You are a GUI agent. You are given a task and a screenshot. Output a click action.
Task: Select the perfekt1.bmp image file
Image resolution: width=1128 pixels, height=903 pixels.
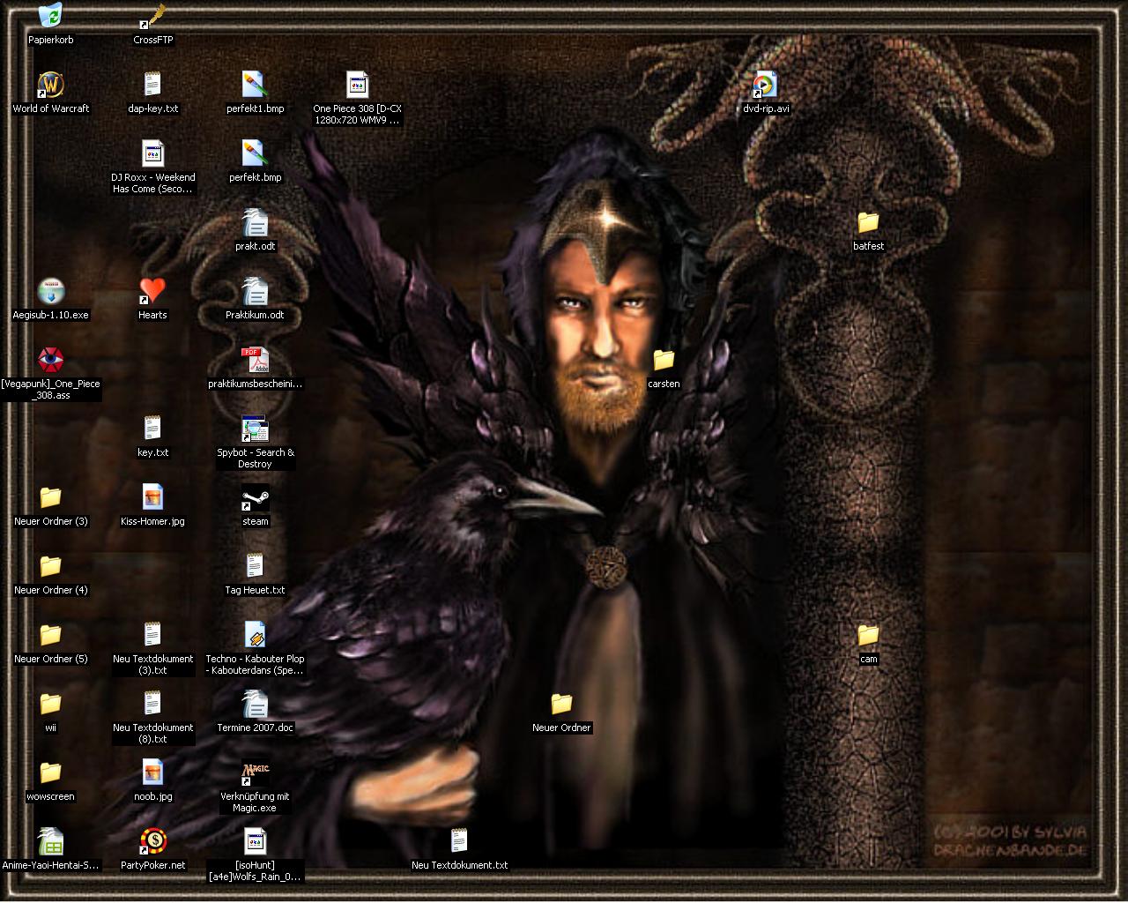coord(256,86)
